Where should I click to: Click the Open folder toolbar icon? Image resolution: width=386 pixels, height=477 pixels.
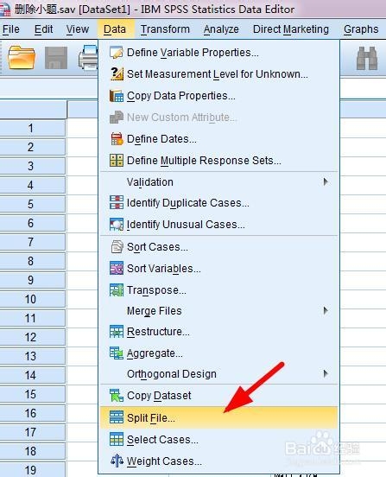click(22, 57)
